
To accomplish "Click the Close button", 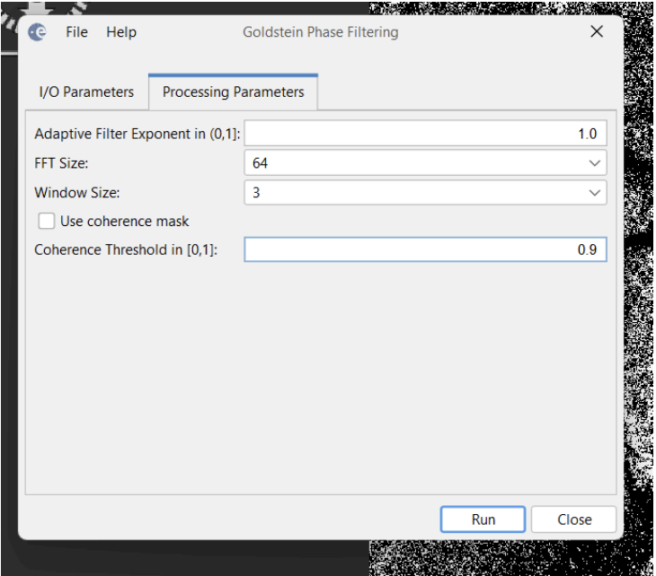I will coord(574,519).
